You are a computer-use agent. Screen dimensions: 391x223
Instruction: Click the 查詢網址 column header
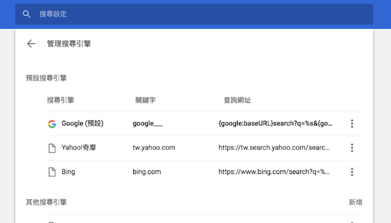(x=237, y=100)
